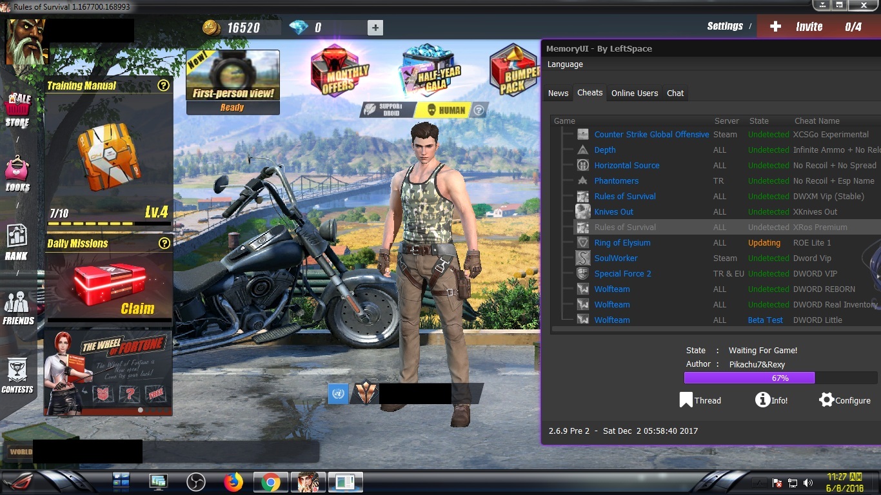
Task: Click the "Beta Test" state text
Action: coord(766,320)
